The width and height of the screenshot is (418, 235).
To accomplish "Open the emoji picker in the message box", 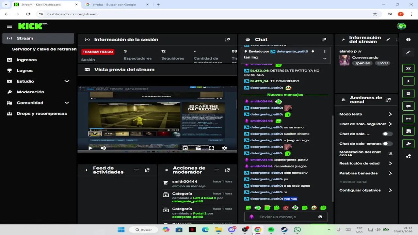I will [x=320, y=217].
